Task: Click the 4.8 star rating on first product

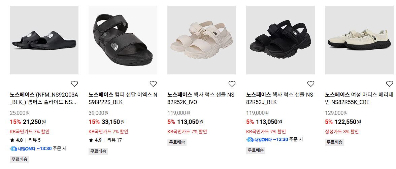Action: click(16, 140)
